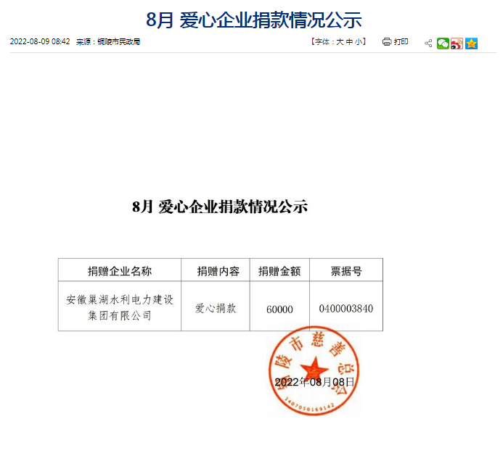The width and height of the screenshot is (503, 469).
Task: Click the printer icon
Action: pos(387,42)
